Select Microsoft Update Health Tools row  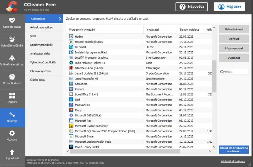pyautogui.click(x=139, y=141)
